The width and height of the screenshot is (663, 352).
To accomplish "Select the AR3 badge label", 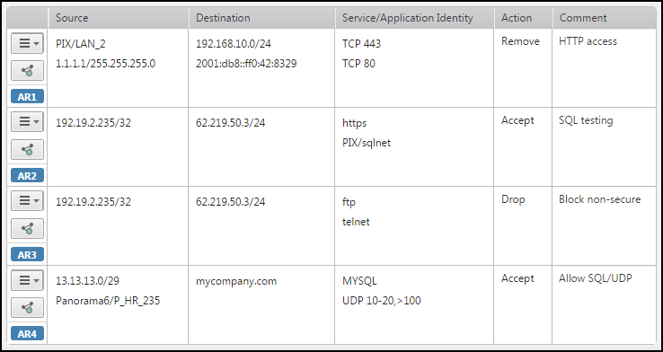I will pos(27,255).
